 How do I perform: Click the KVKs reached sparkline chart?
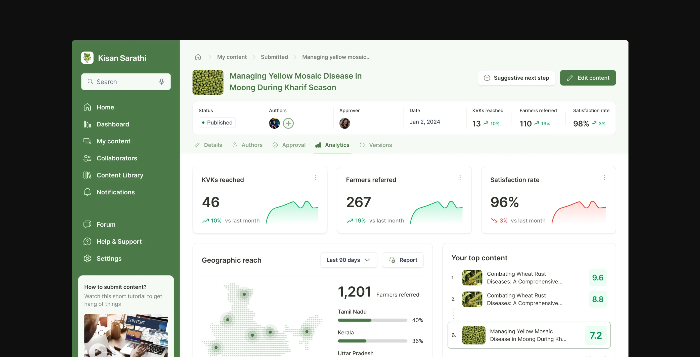(x=292, y=212)
